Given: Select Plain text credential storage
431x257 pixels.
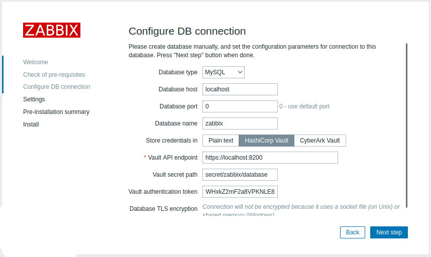Looking at the screenshot, I should coord(221,141).
